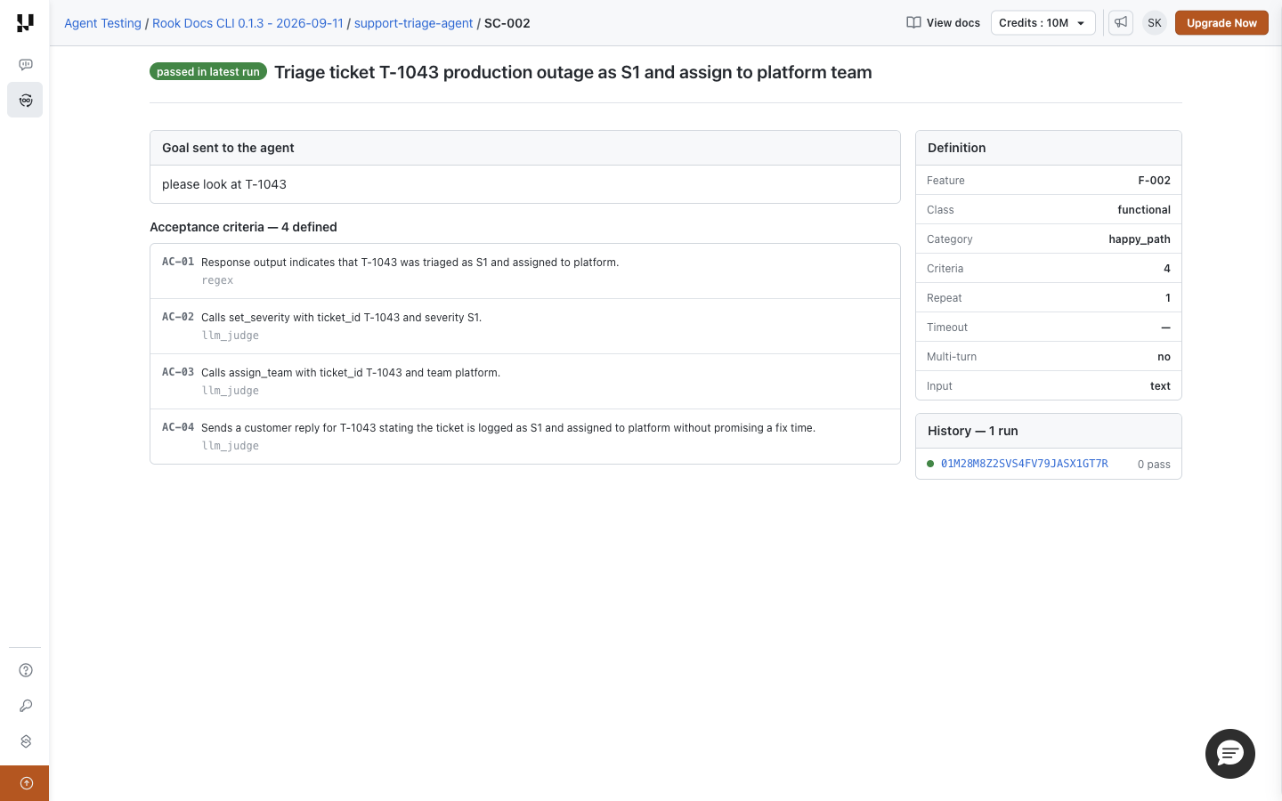Click the SC-002 breadcrumb text

[x=507, y=23]
